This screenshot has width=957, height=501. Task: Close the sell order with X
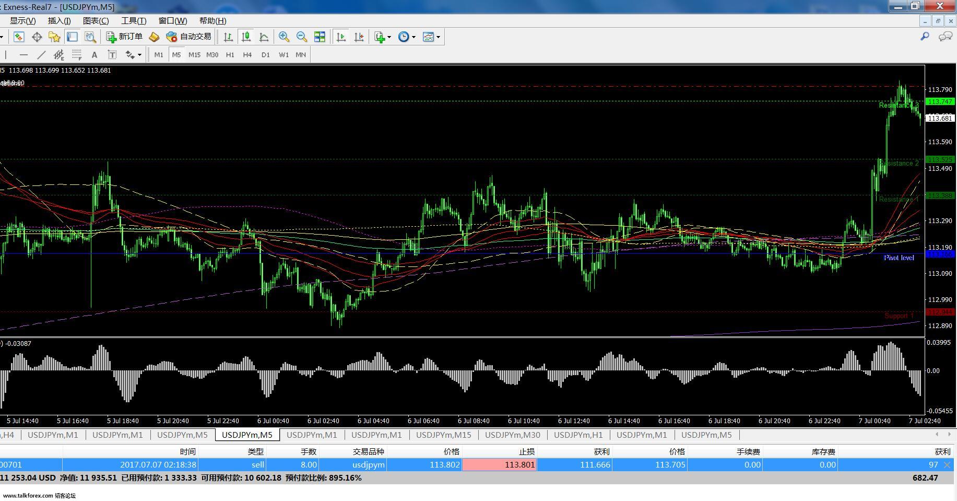click(x=947, y=464)
